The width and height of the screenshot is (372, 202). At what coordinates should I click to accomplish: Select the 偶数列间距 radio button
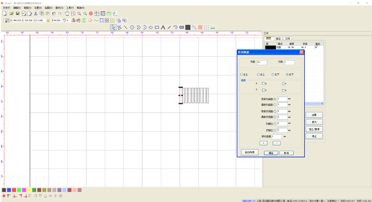(275, 105)
